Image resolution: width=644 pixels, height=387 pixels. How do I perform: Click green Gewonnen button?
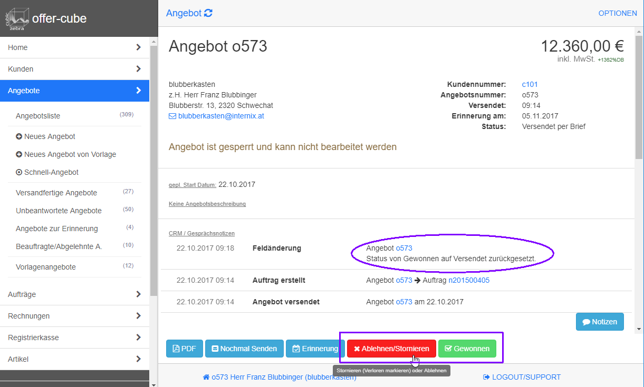[467, 349]
